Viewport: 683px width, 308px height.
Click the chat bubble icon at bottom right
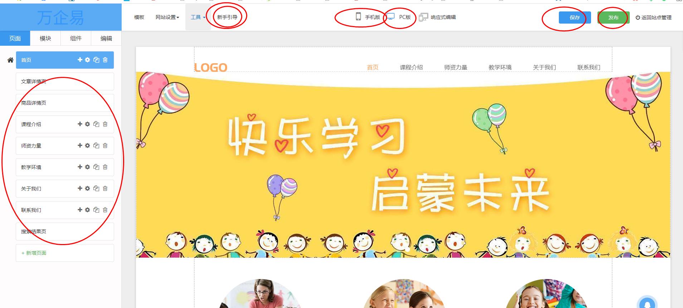pyautogui.click(x=647, y=303)
